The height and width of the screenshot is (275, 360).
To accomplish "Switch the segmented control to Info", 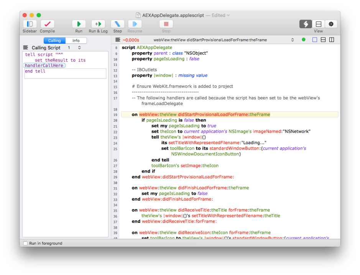I will (x=76, y=40).
